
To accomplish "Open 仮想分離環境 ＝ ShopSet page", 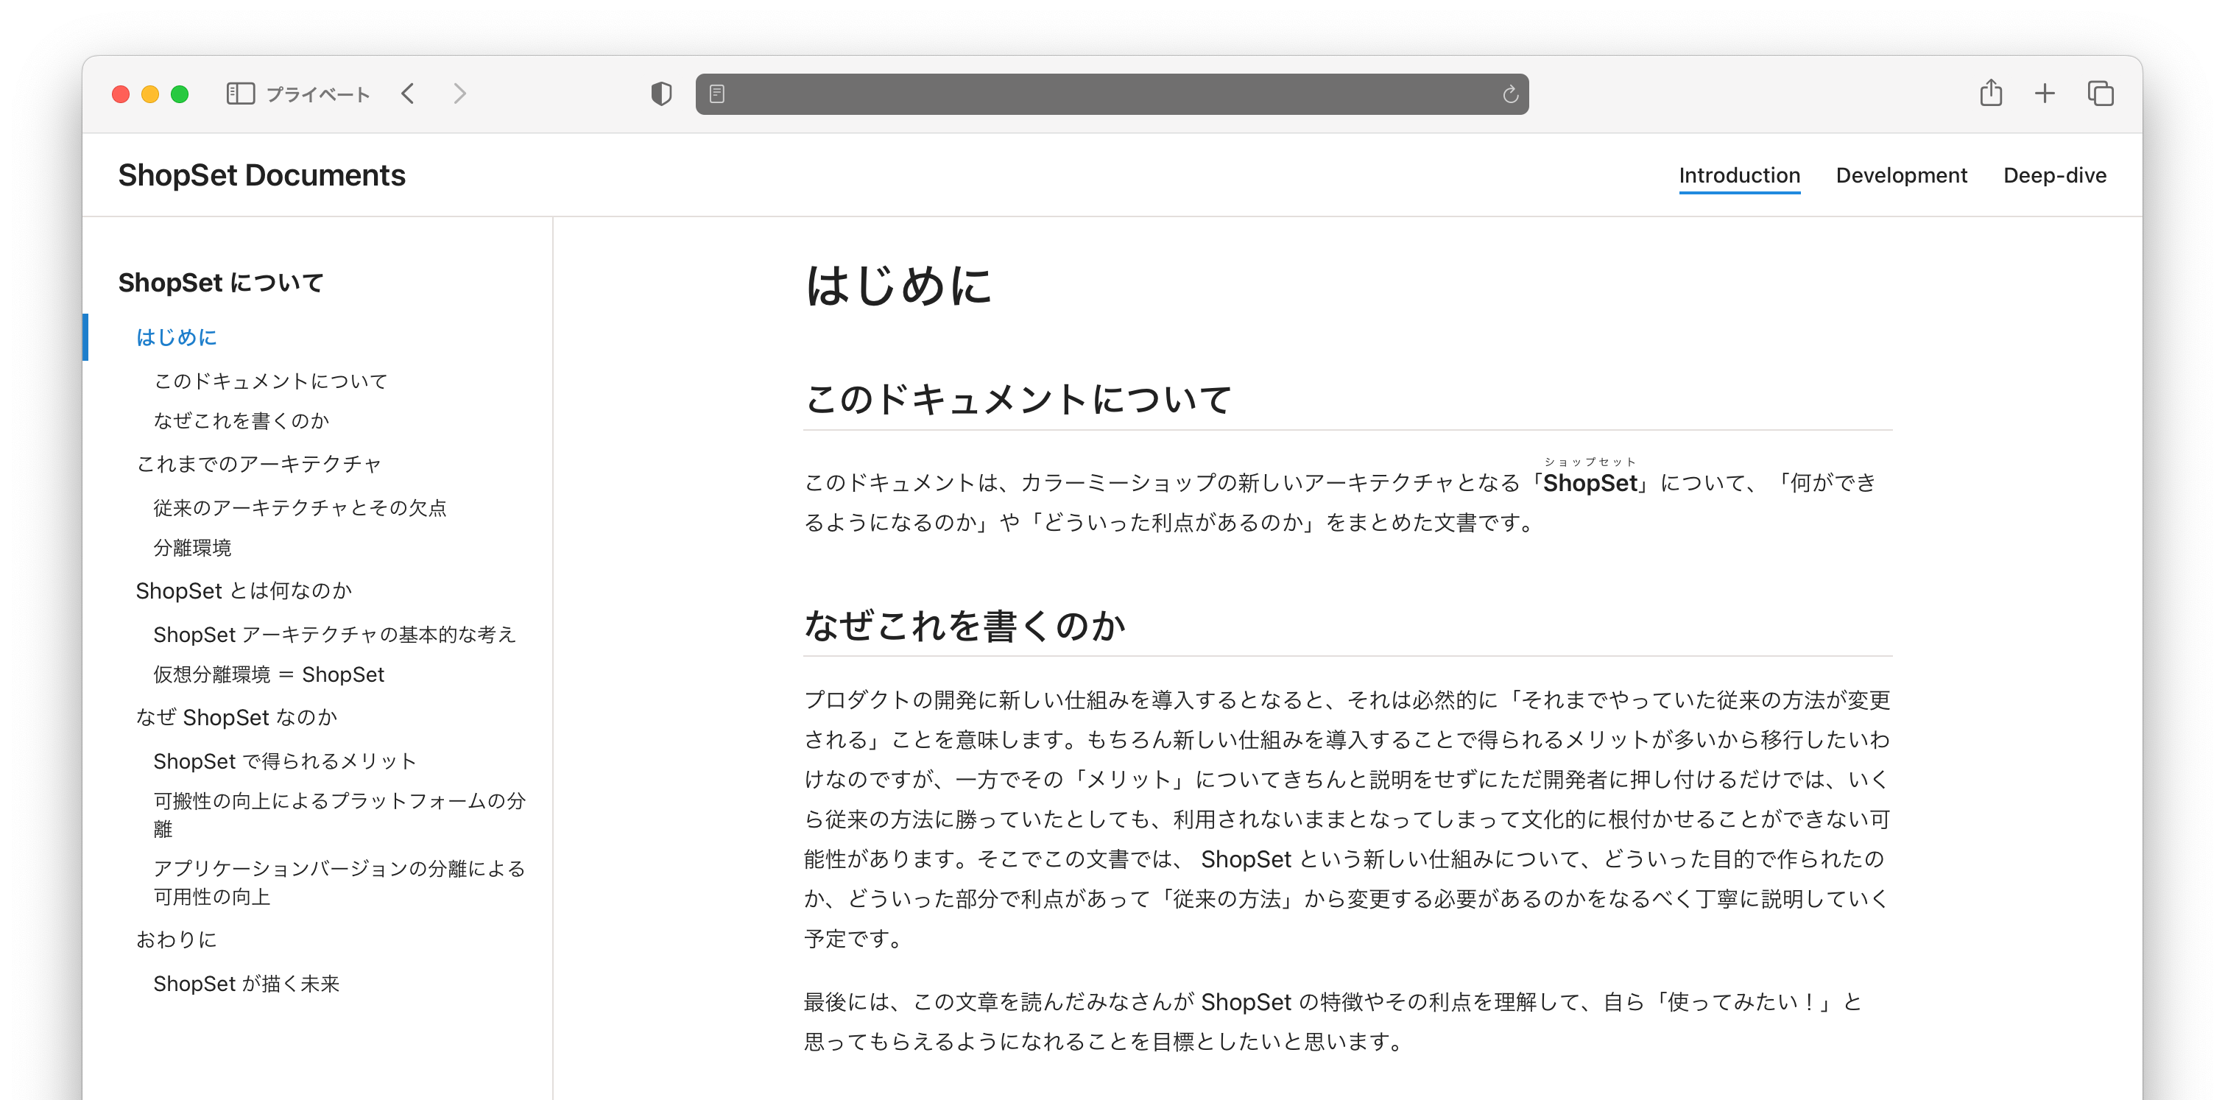I will 269,674.
